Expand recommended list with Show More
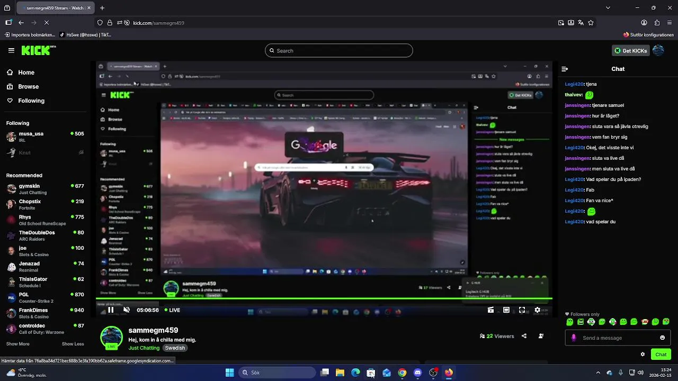Viewport: 678px width, 381px height. (17, 344)
